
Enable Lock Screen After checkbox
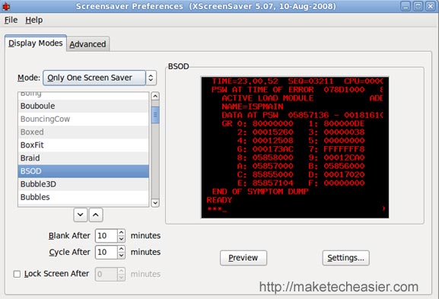[17, 274]
